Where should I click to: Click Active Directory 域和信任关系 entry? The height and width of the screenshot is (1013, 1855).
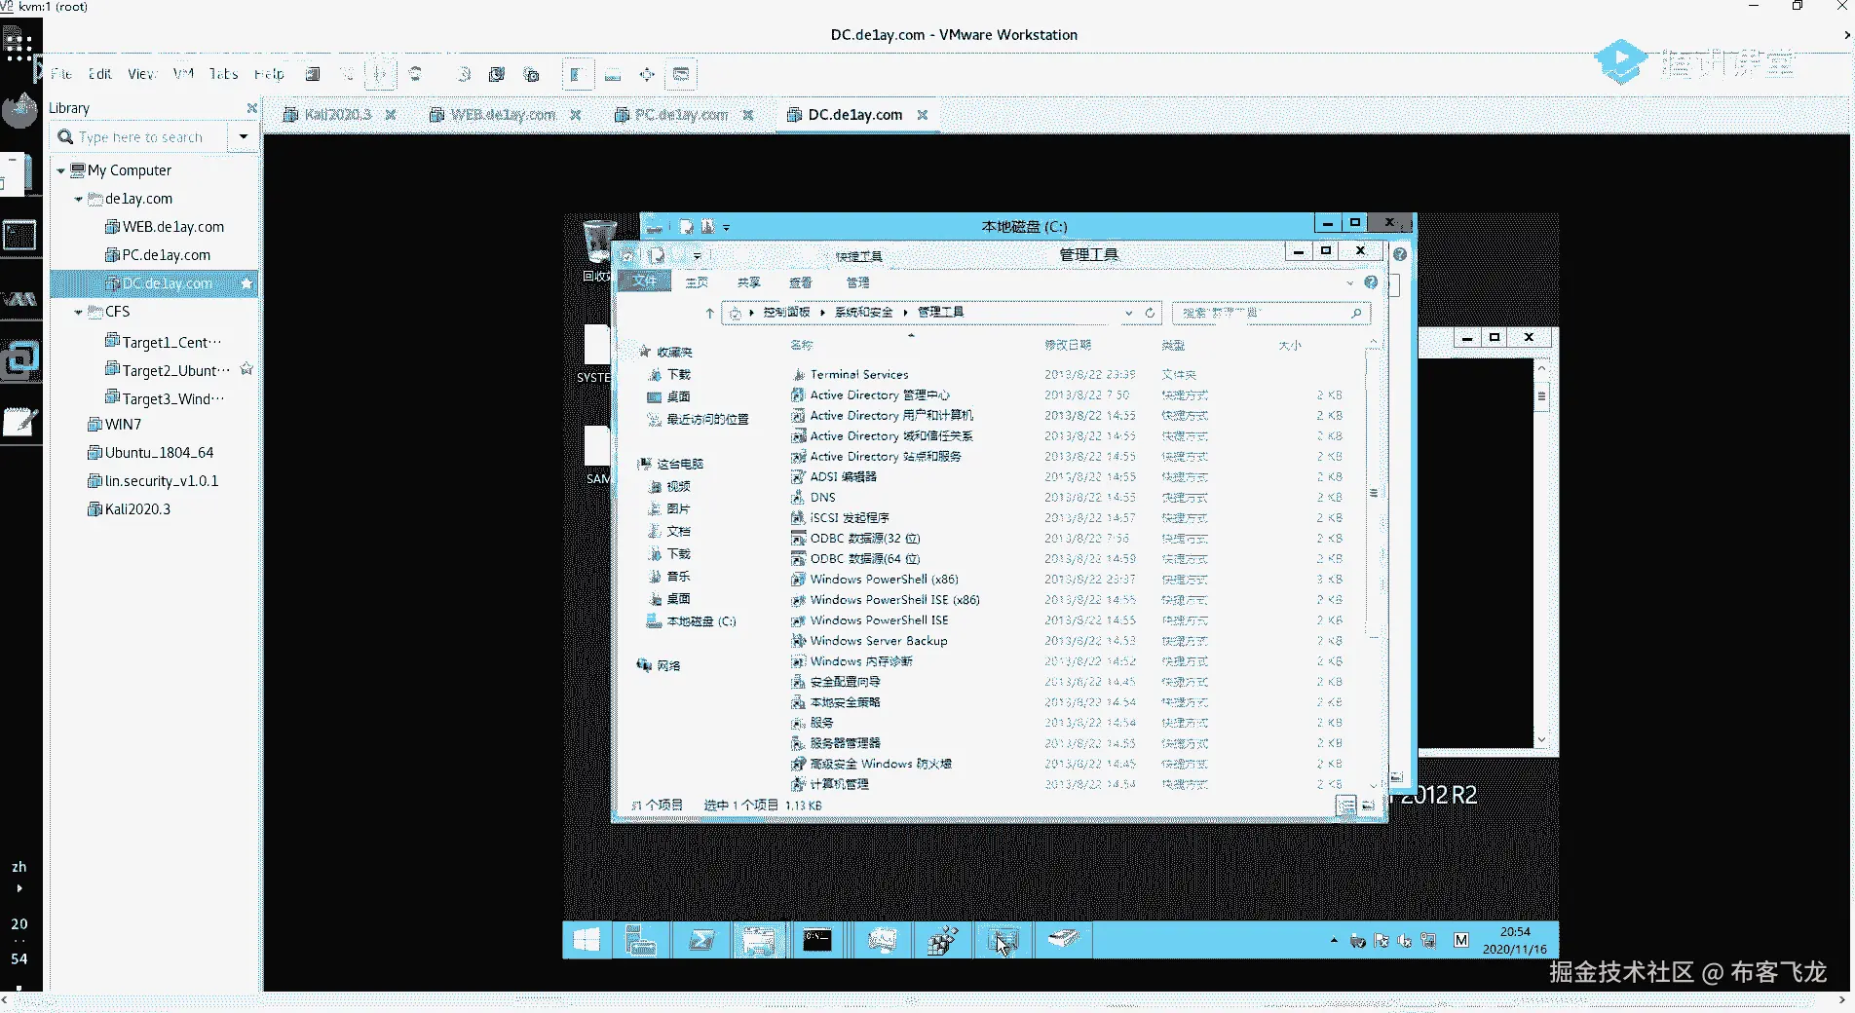(891, 436)
